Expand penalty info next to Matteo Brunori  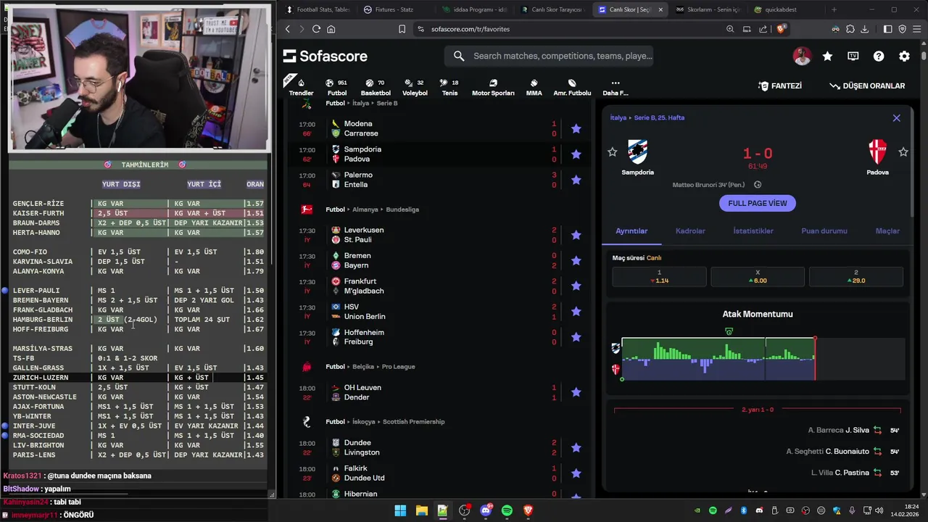coord(758,185)
